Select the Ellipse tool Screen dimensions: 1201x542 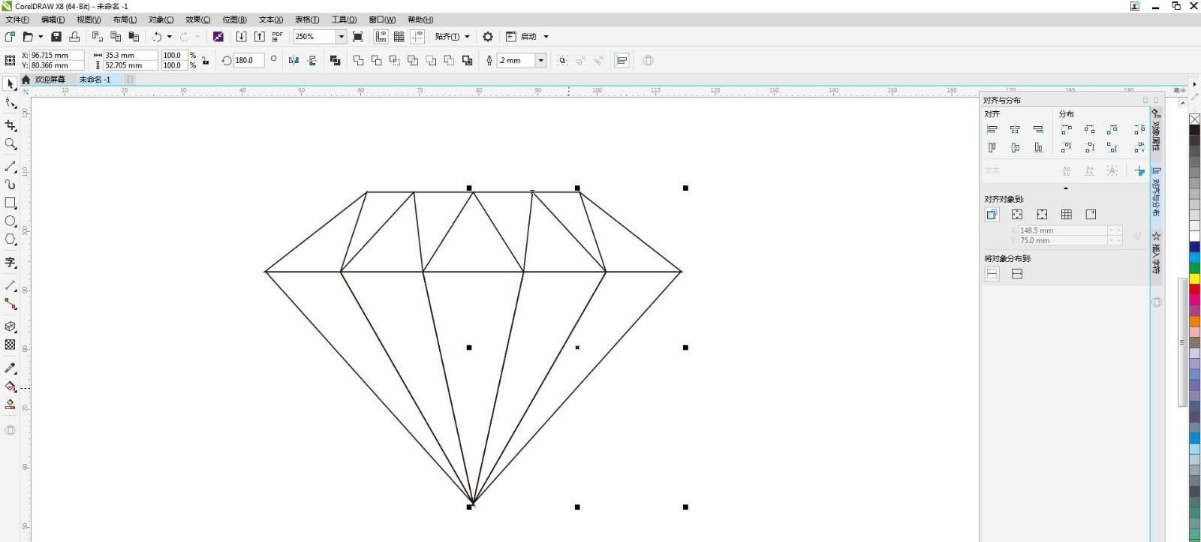click(x=11, y=221)
